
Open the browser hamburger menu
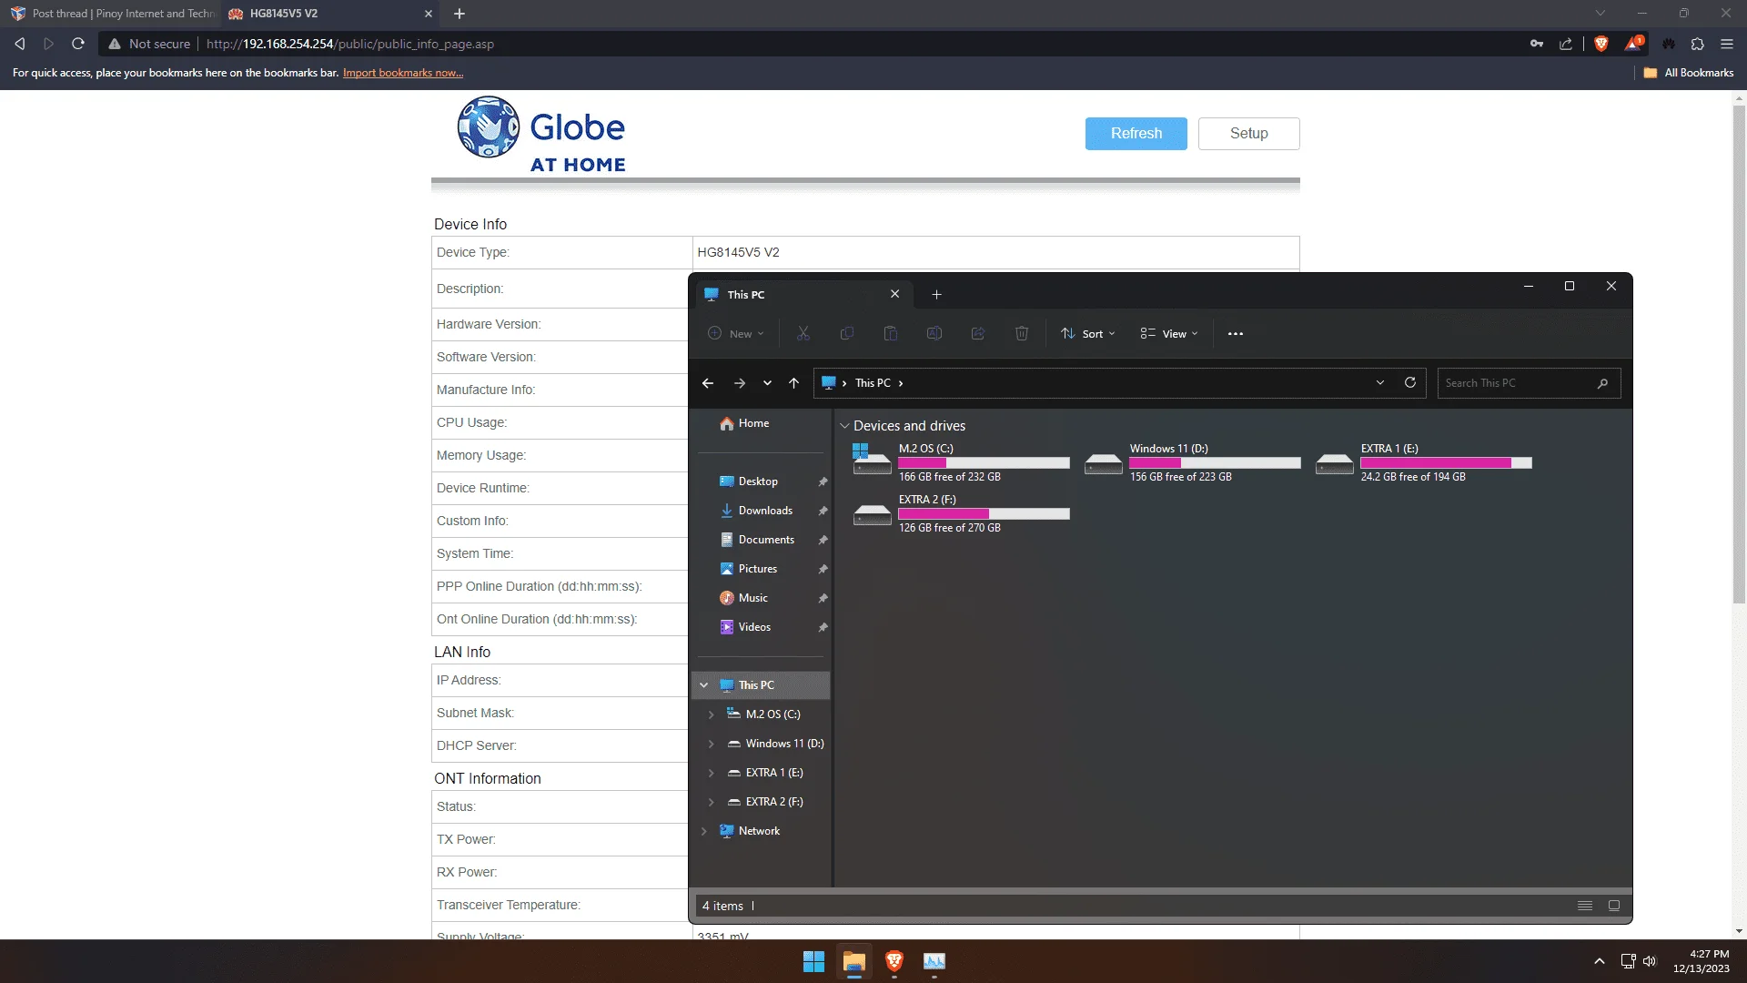click(1727, 44)
